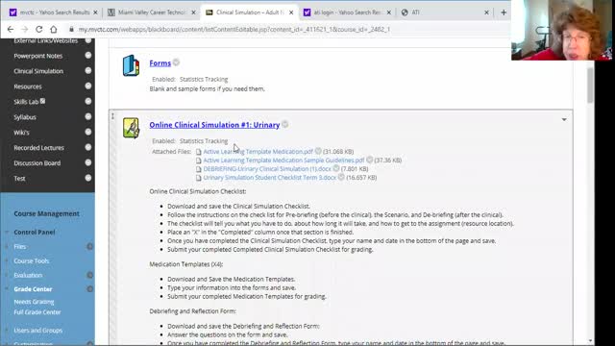
Task: Open Syllabus in course menu
Action: tap(25, 117)
